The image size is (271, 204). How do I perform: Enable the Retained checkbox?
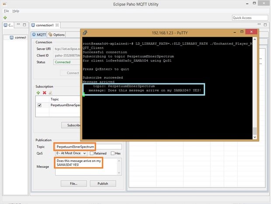(x=92, y=154)
